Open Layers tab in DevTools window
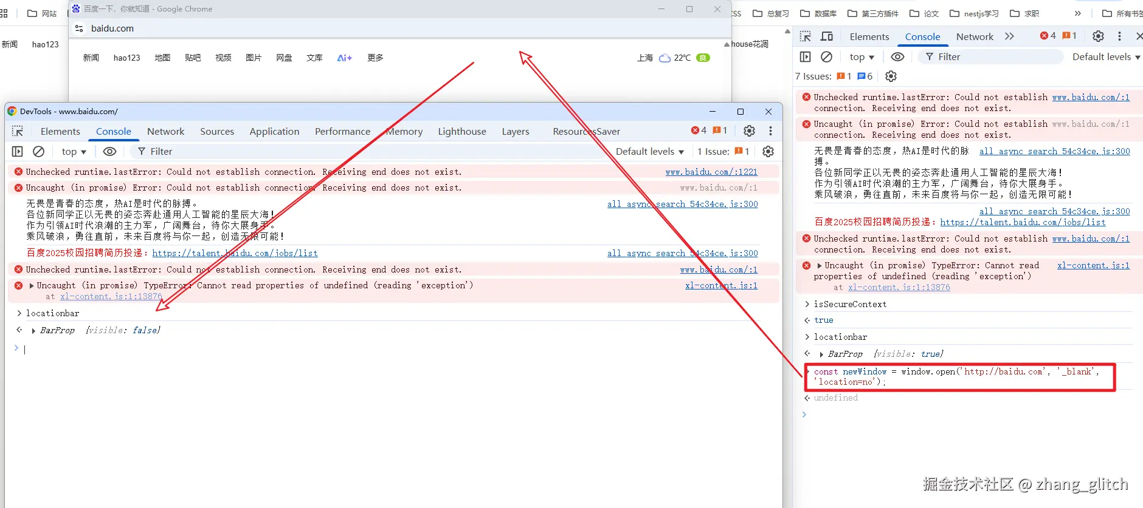The width and height of the screenshot is (1143, 508). 516,131
